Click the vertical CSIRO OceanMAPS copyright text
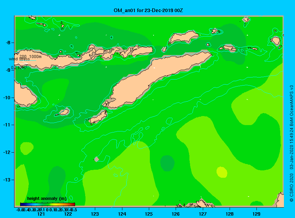This screenshot has height=218, width=295. tap(291, 144)
